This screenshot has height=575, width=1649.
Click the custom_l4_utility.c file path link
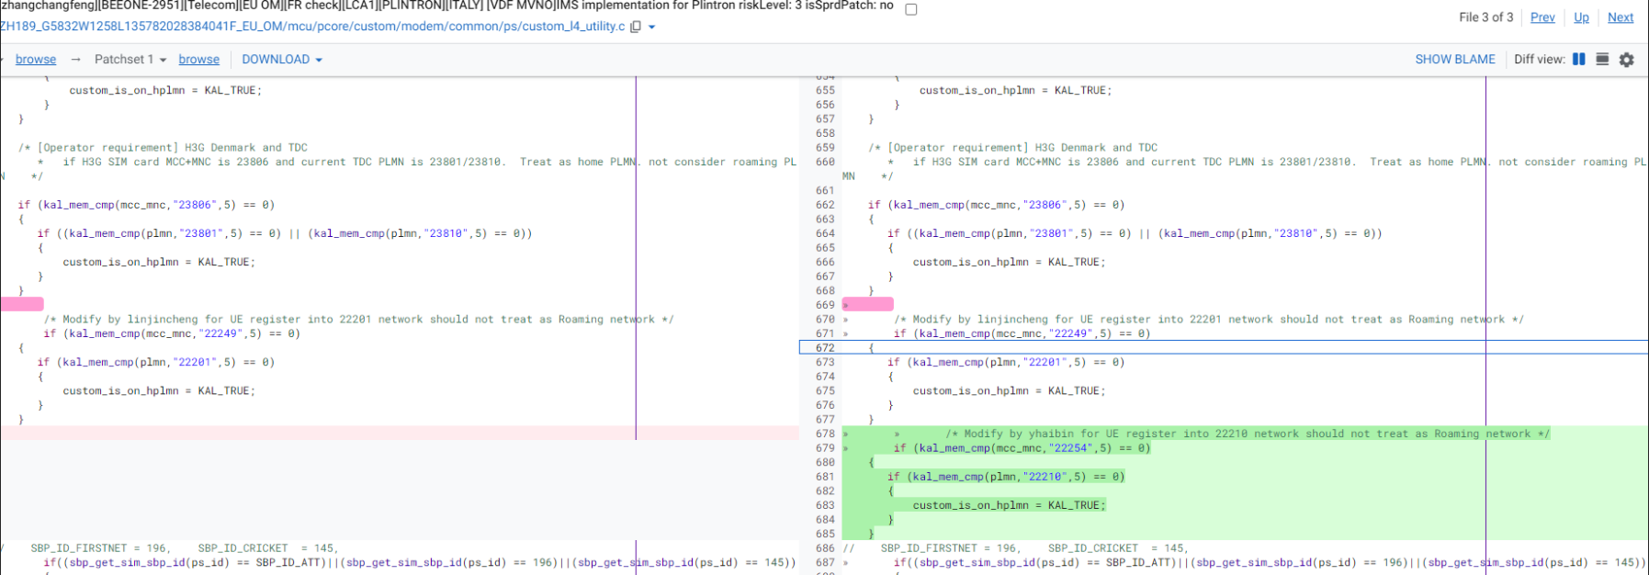click(x=312, y=26)
